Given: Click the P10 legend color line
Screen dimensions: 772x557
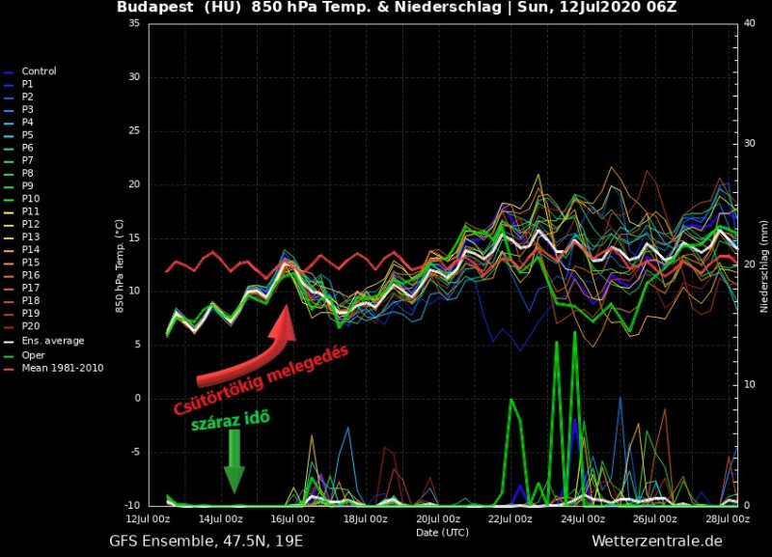Looking at the screenshot, I should (x=10, y=198).
